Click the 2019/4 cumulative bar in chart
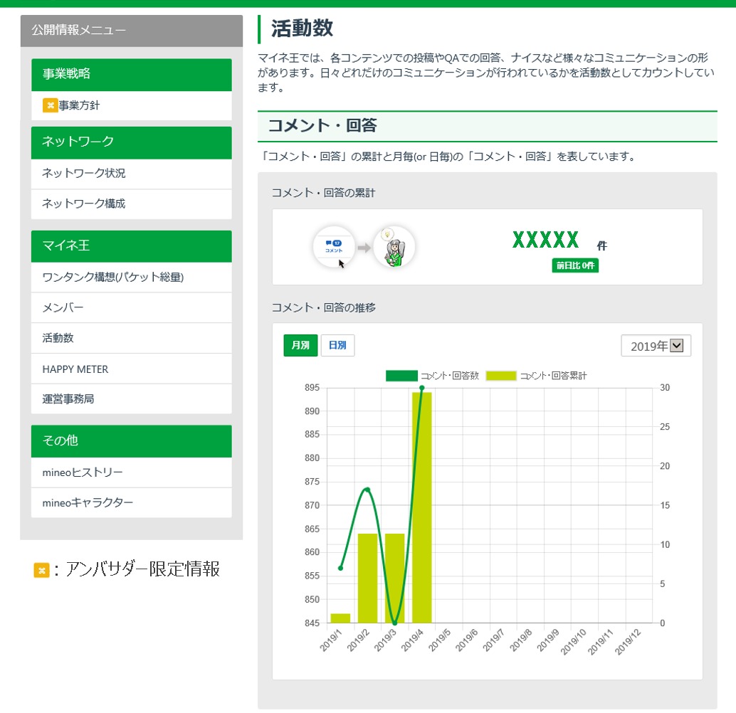736x713 pixels. click(421, 507)
